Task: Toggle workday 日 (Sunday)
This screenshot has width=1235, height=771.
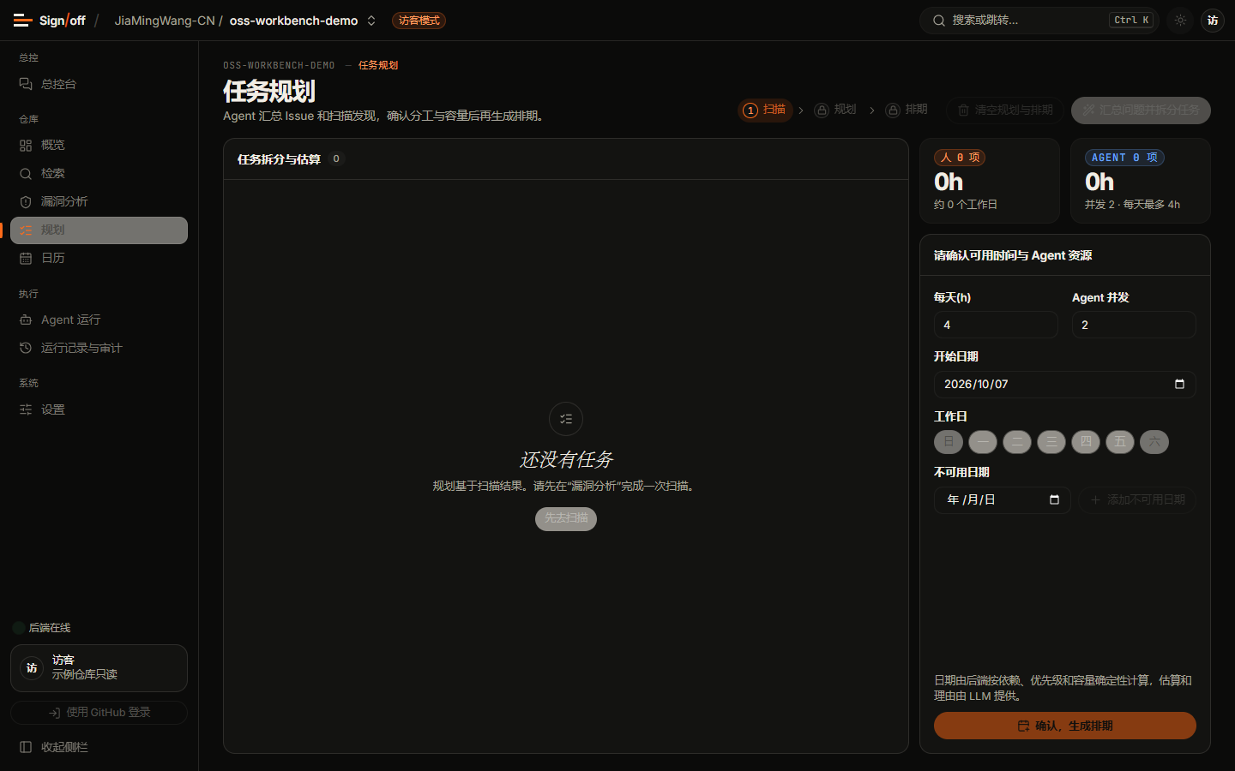Action: click(949, 442)
